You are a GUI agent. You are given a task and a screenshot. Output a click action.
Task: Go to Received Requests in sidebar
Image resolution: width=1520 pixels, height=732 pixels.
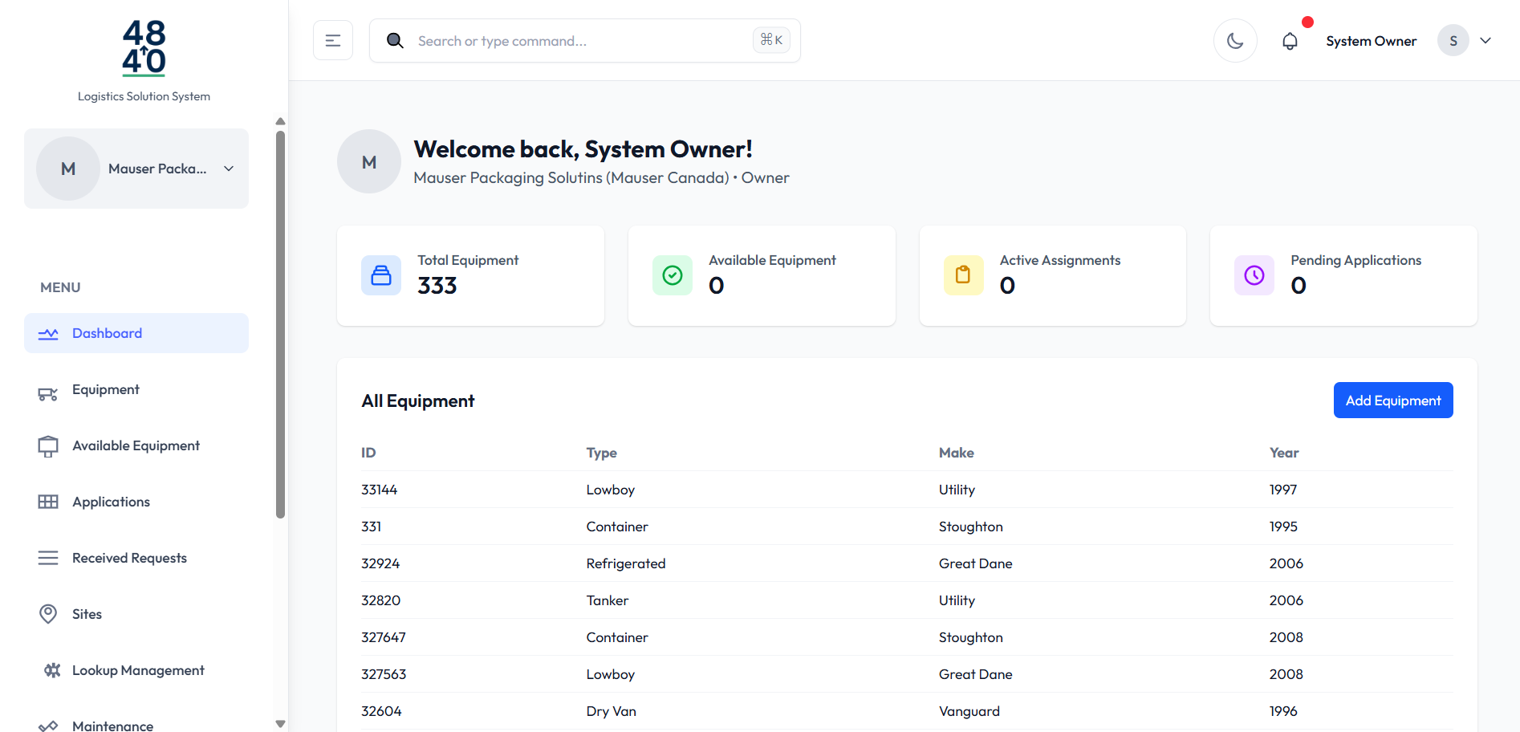(129, 558)
